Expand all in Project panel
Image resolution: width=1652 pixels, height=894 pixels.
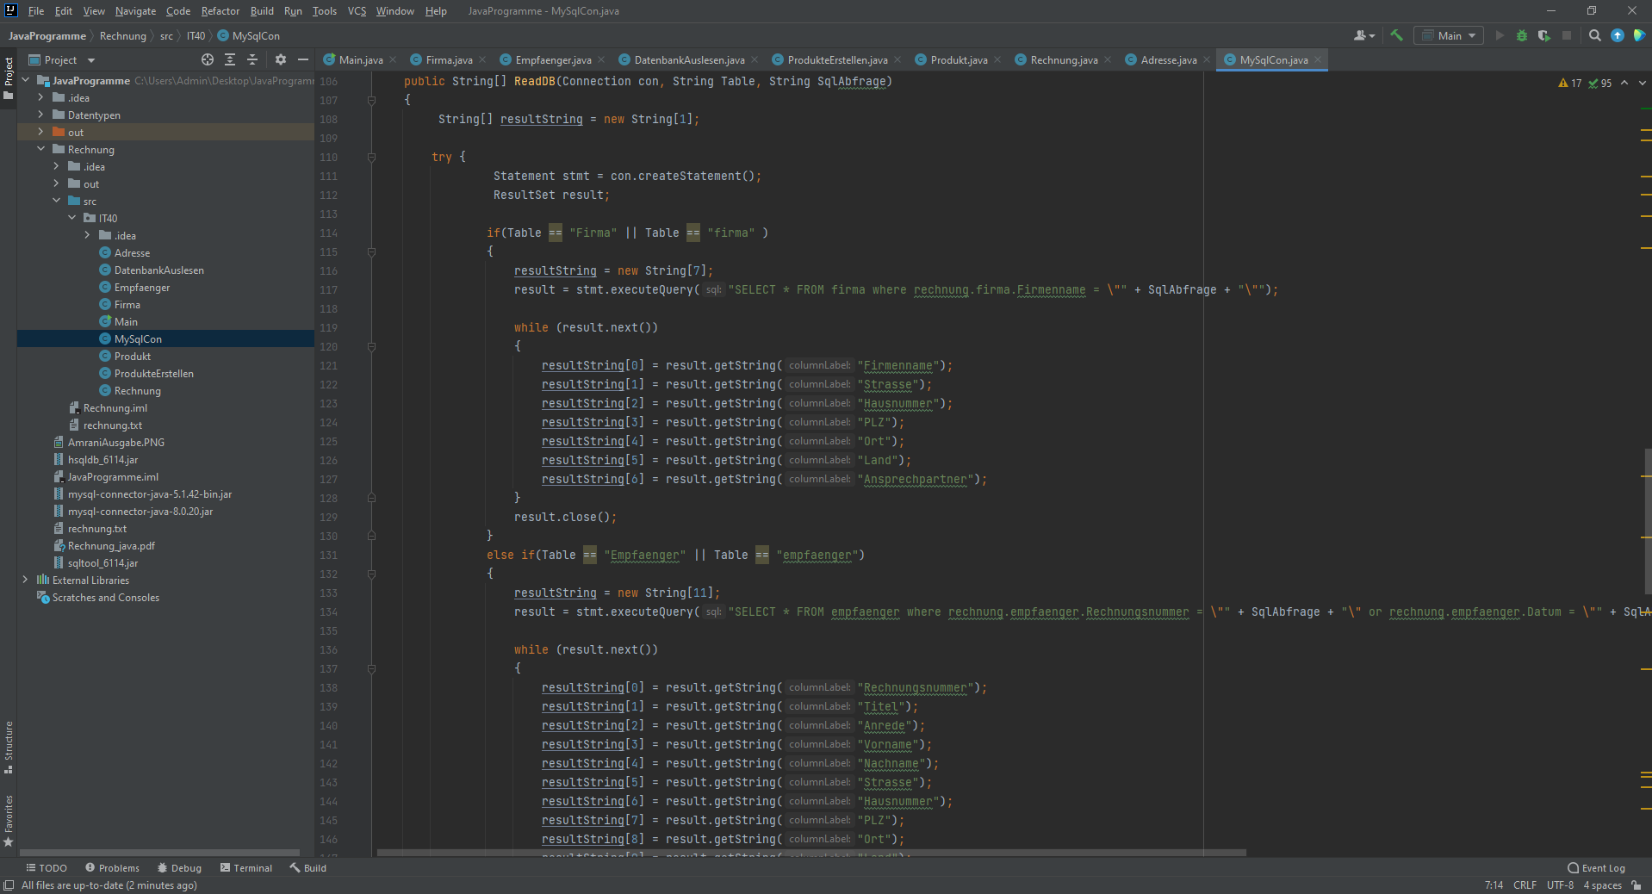[x=230, y=59]
